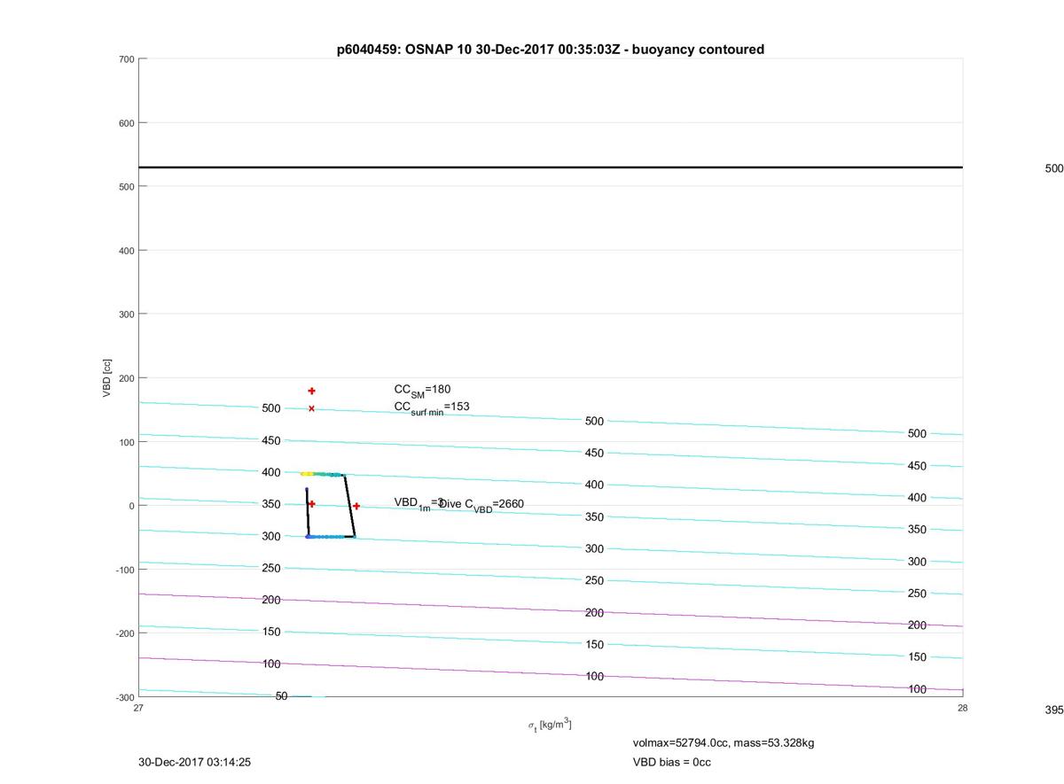Select the y-axis tick label -100

pos(124,570)
